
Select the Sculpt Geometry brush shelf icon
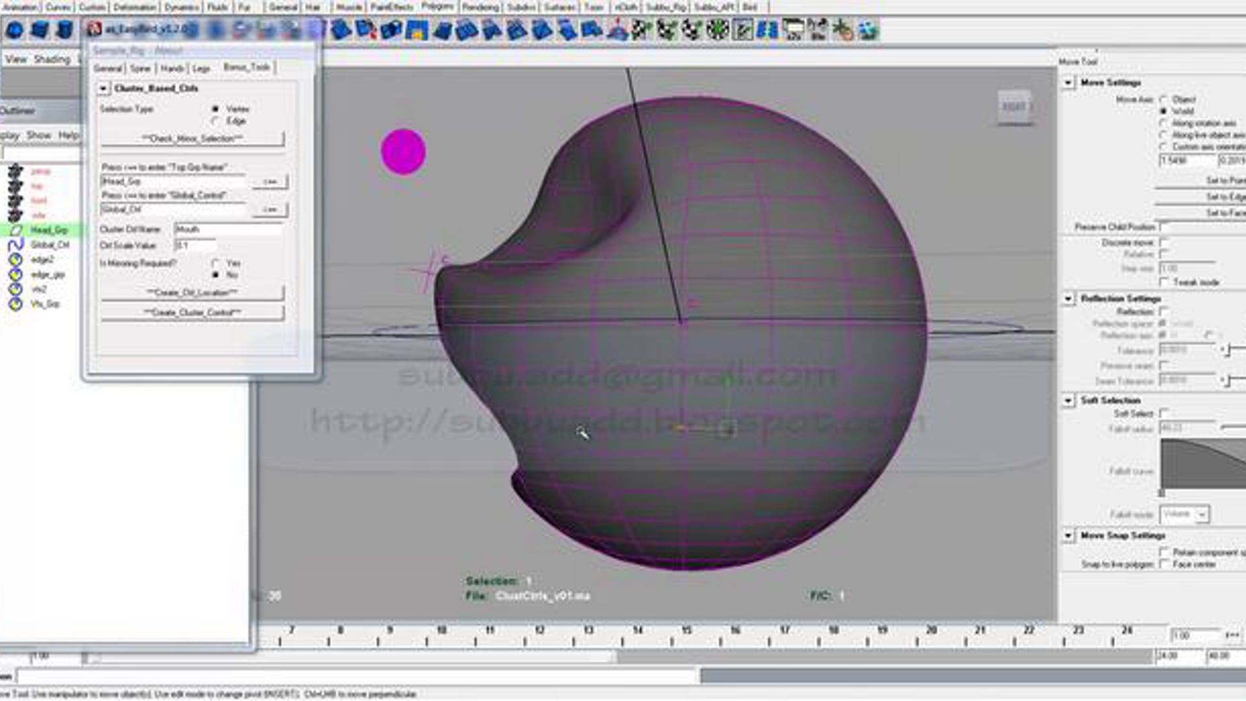pyautogui.click(x=617, y=30)
